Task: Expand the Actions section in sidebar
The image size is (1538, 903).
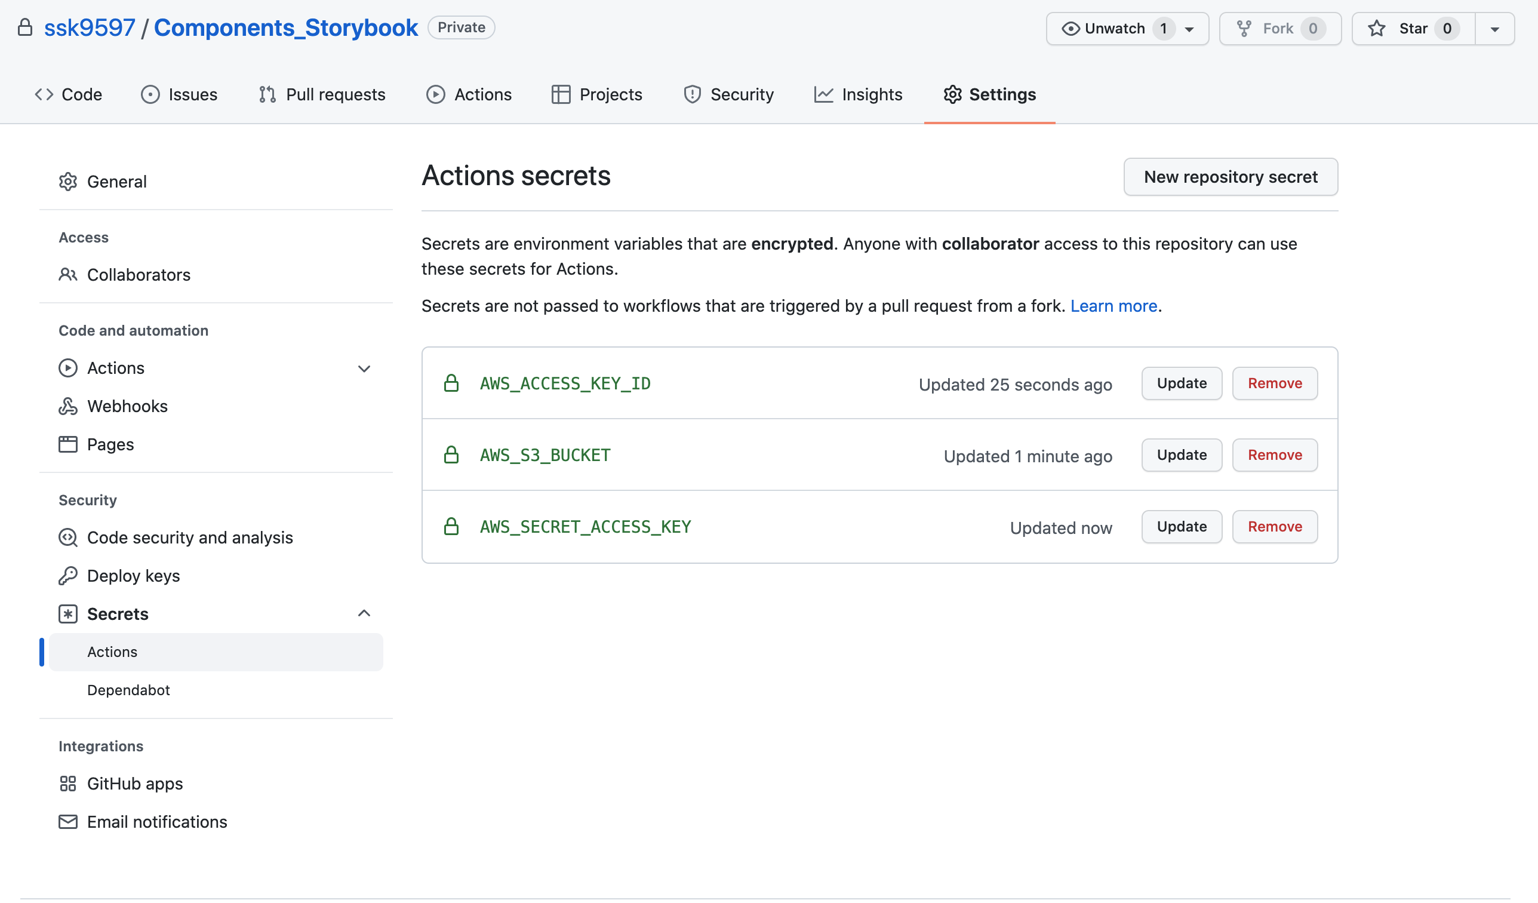Action: 364,368
